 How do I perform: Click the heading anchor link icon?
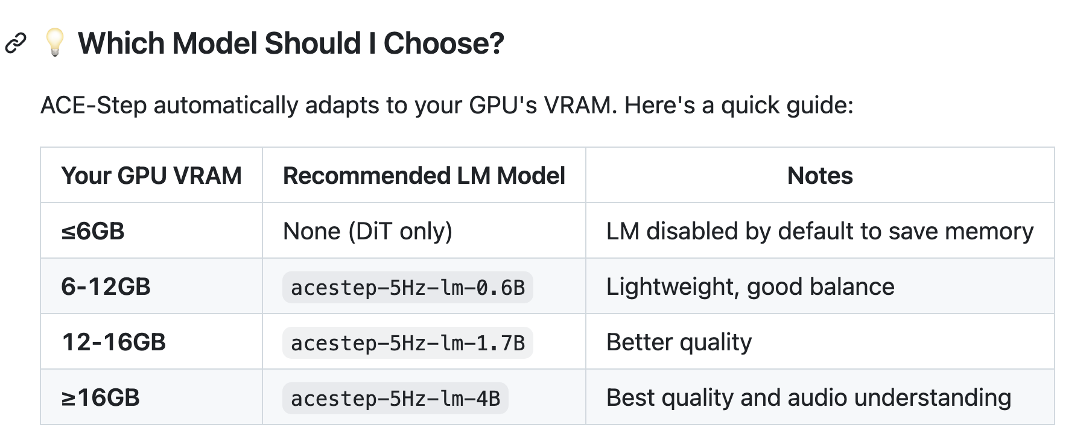pyautogui.click(x=16, y=43)
